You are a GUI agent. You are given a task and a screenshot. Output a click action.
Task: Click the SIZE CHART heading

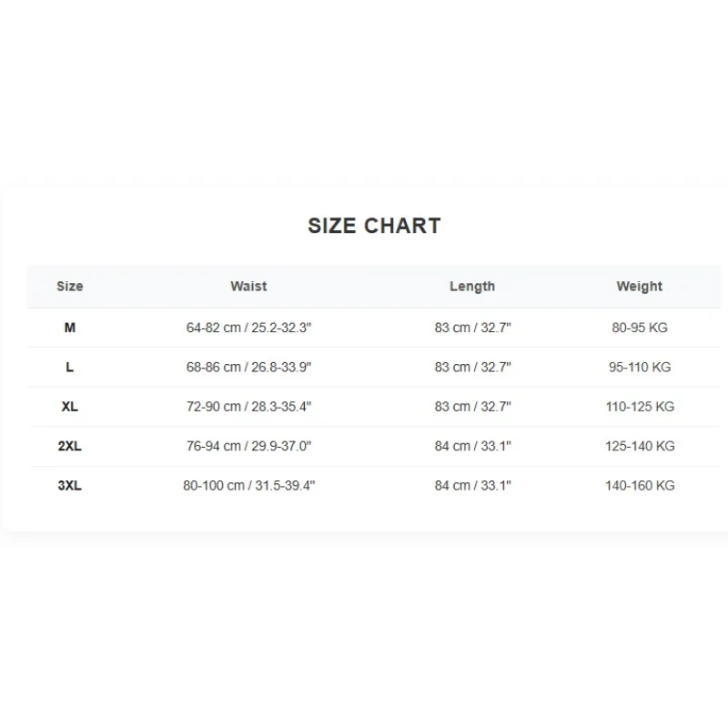point(374,226)
